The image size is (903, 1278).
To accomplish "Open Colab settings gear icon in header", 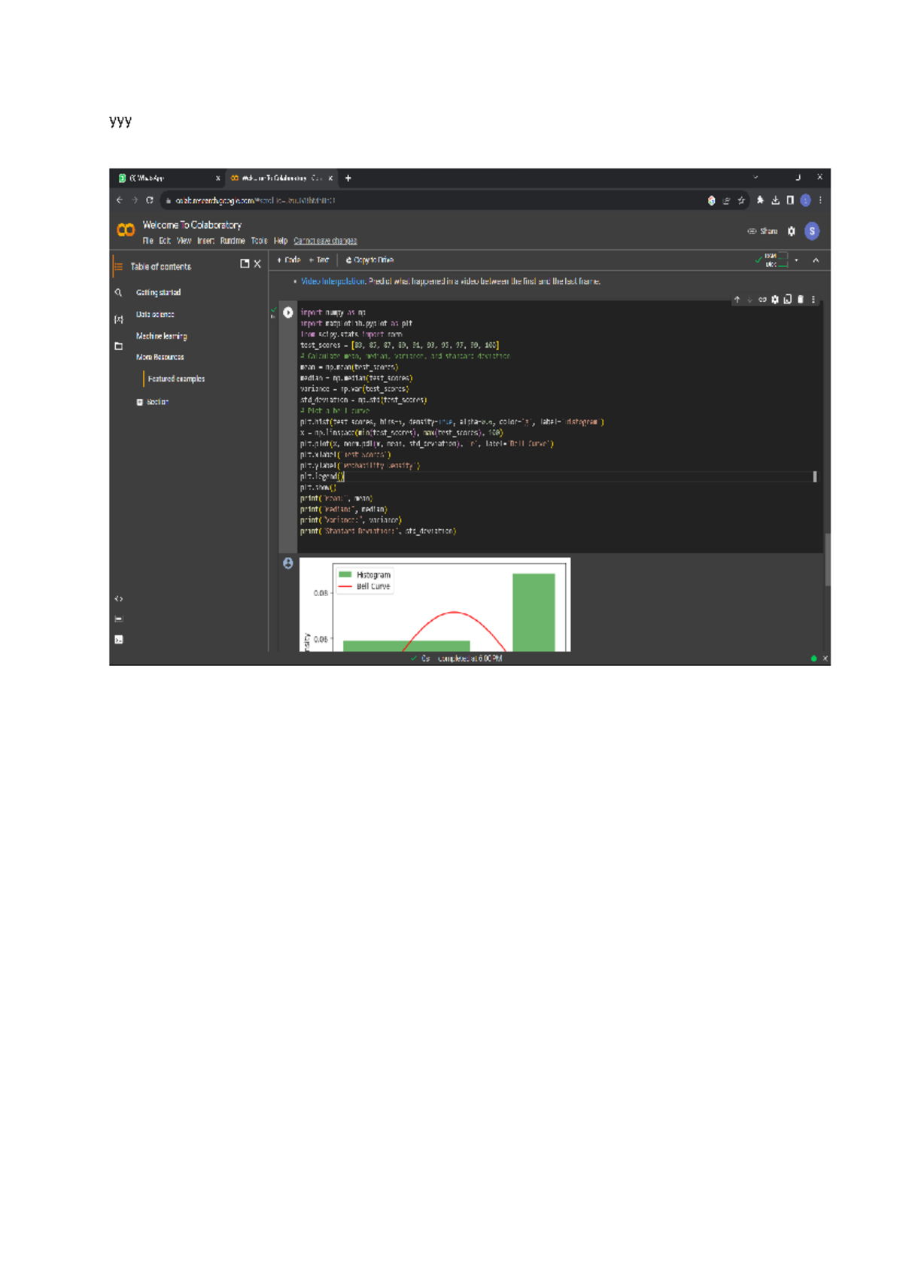I will [x=791, y=231].
